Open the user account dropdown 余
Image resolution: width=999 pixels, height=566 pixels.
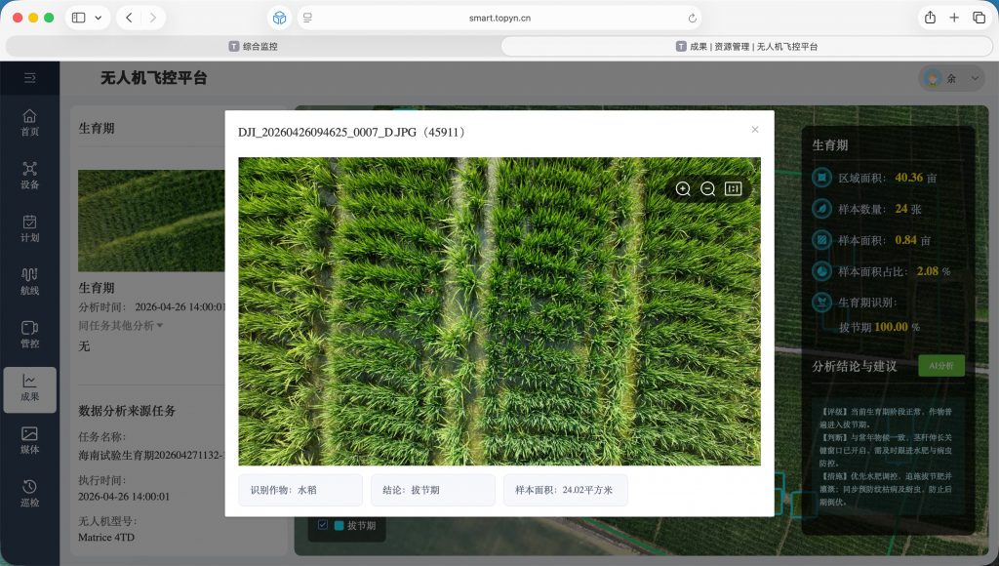pyautogui.click(x=950, y=78)
